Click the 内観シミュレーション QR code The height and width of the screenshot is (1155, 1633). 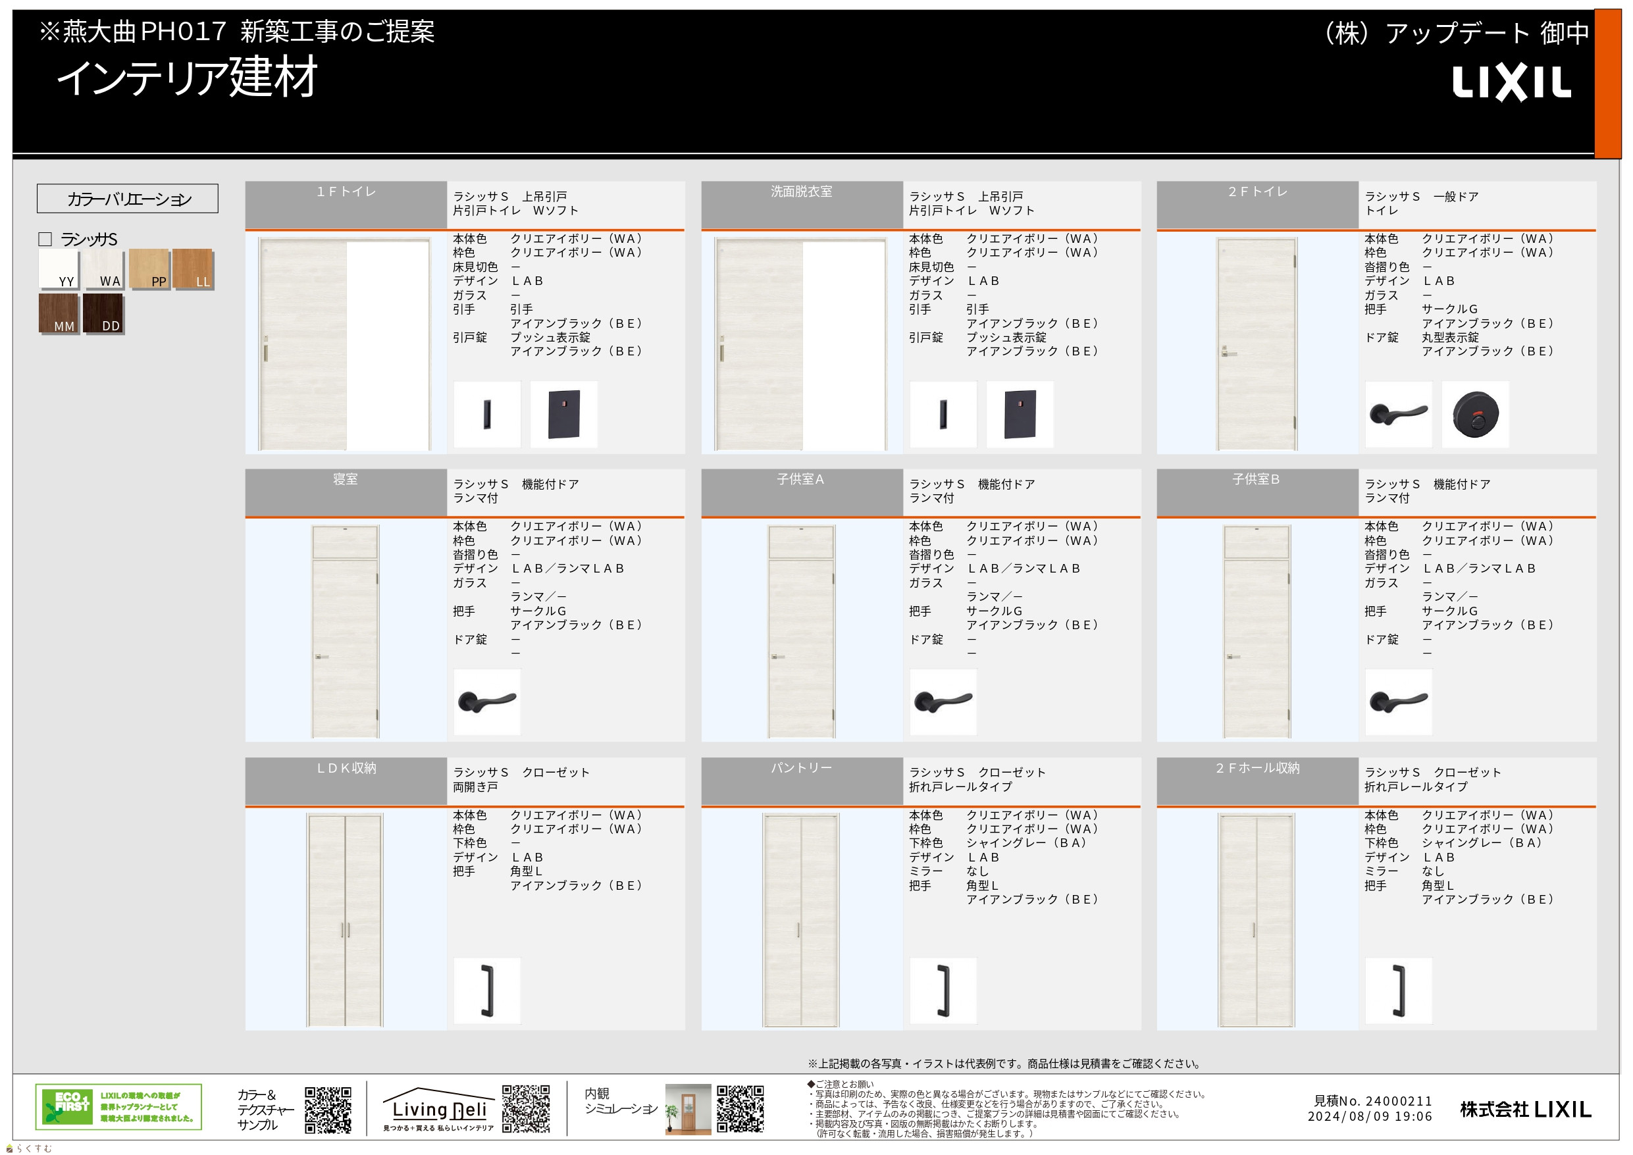[740, 1109]
